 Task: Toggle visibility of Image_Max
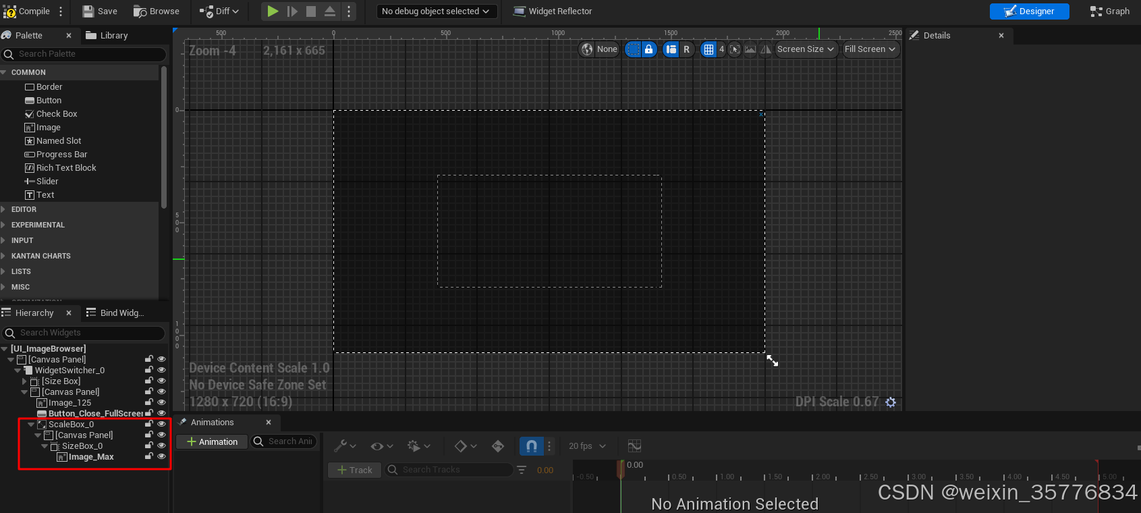[161, 457]
